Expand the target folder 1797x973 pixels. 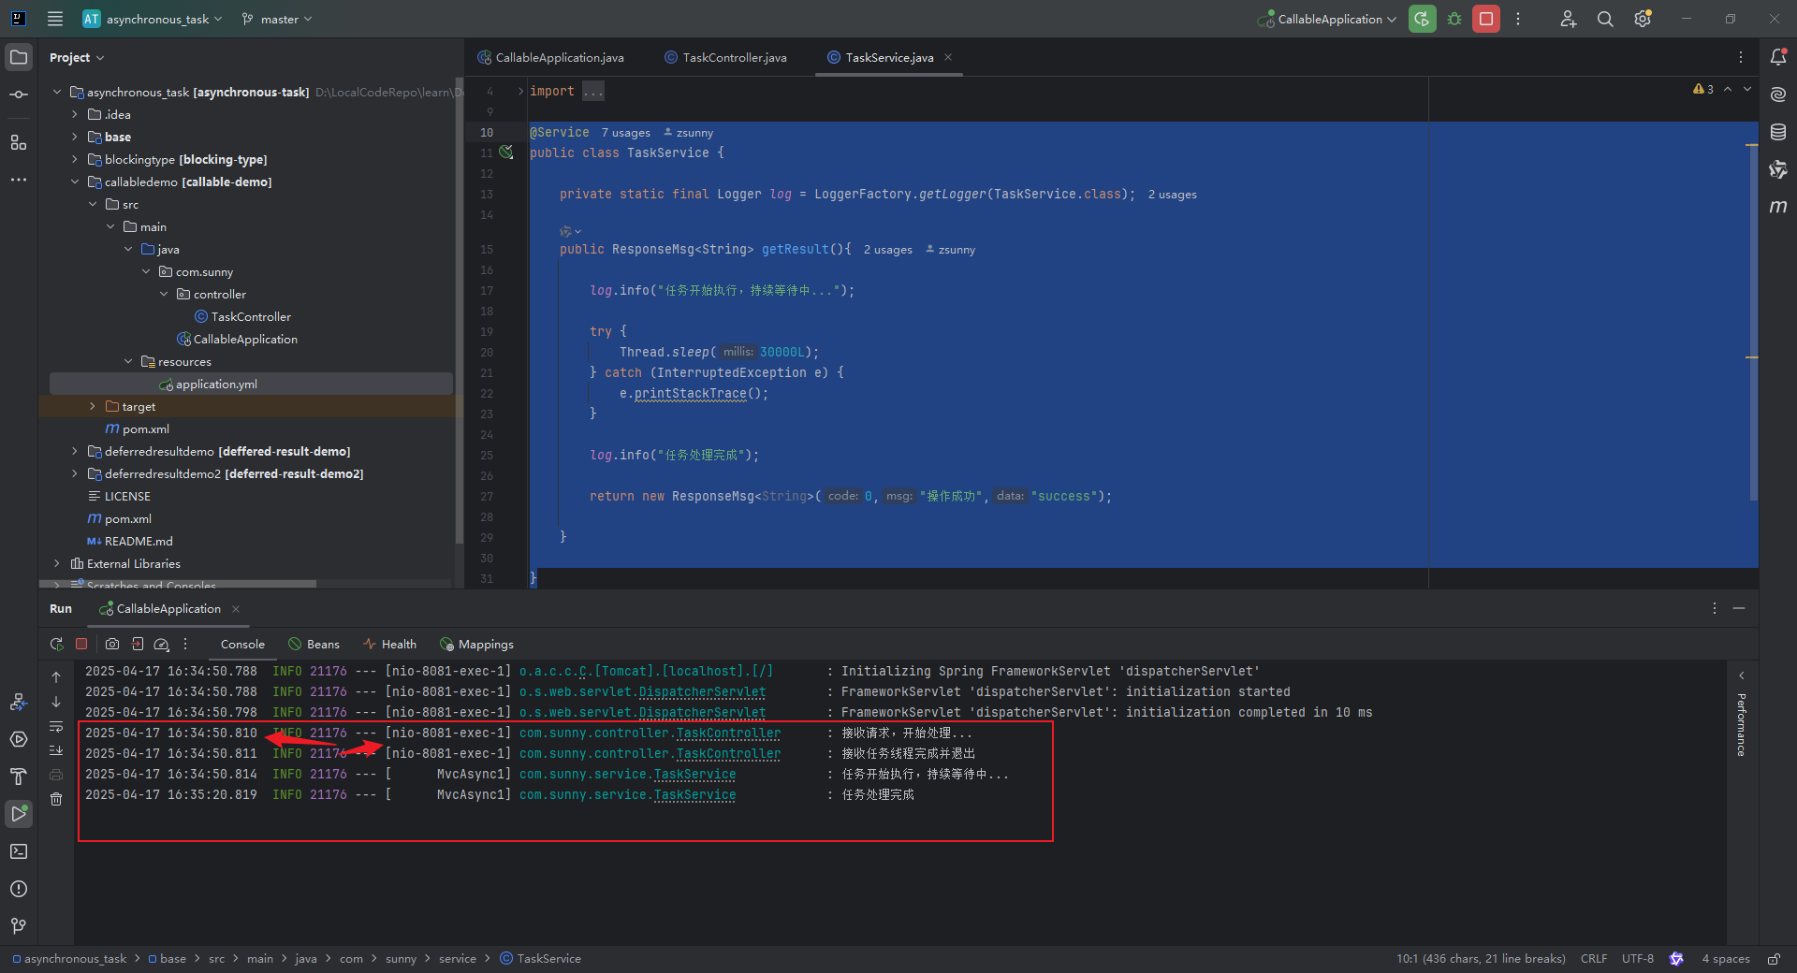click(93, 406)
